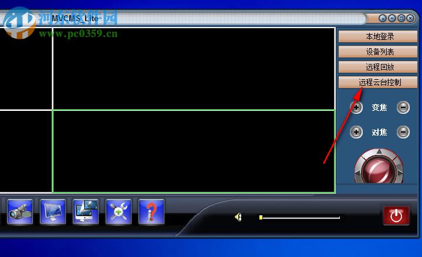This screenshot has height=257, width=422.
Task: Open the settings tools wrench icon
Action: (119, 211)
